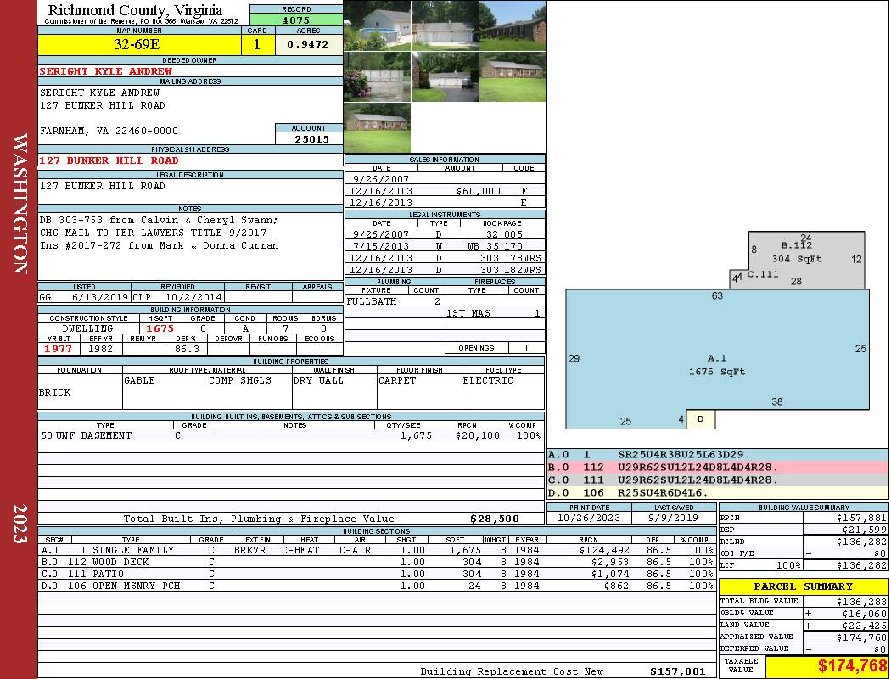
Task: Click the green record number 4875
Action: tap(296, 20)
